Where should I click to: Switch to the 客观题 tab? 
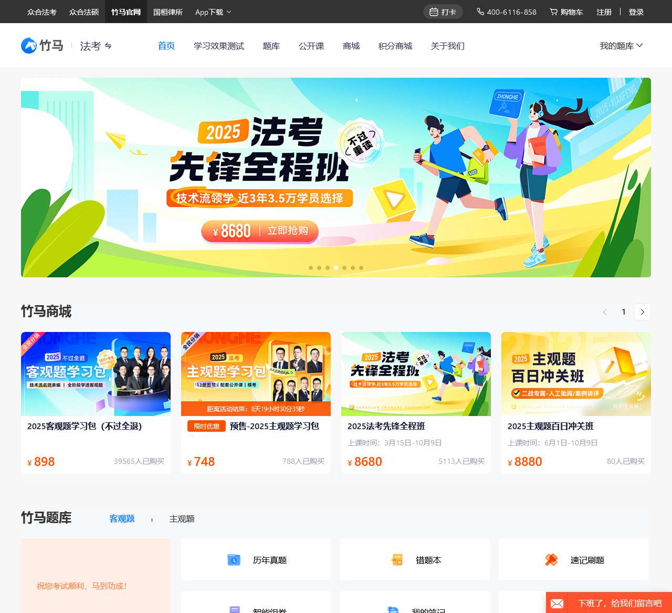coord(122,518)
